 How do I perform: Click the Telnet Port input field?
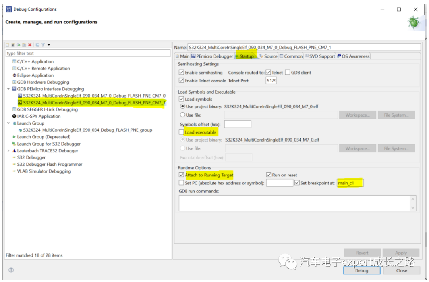[x=271, y=81]
